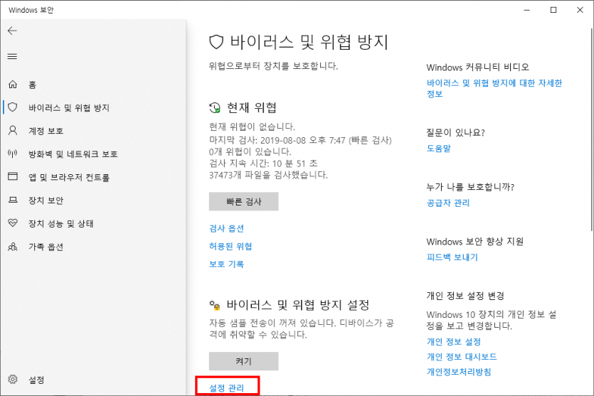Click text 마지막 검사: 2019-08-08 오후 7:47
The height and width of the screenshot is (396, 594).
coord(277,140)
